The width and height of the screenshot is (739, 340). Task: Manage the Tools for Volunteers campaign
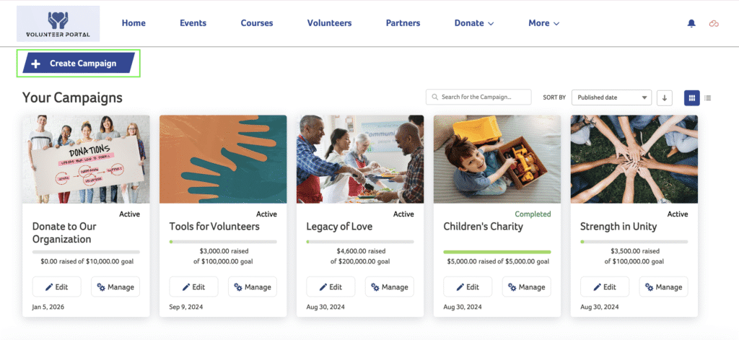click(x=252, y=287)
